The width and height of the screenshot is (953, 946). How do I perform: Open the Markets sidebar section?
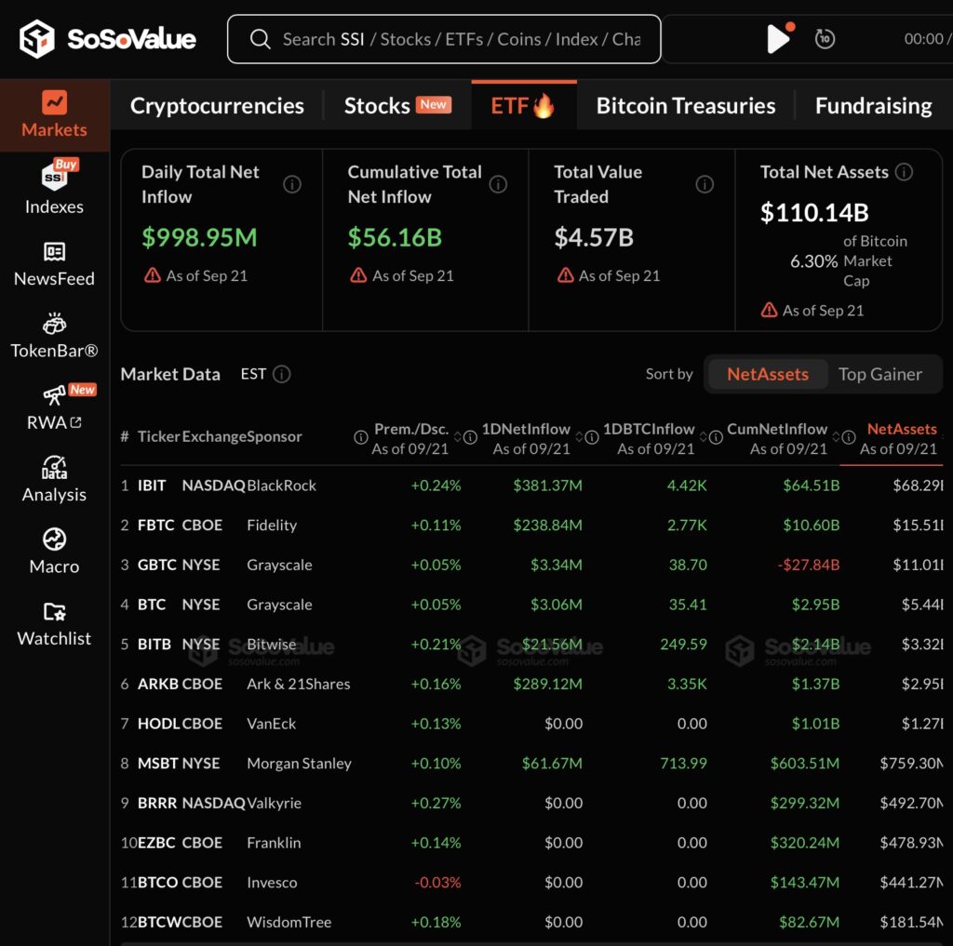(x=54, y=114)
